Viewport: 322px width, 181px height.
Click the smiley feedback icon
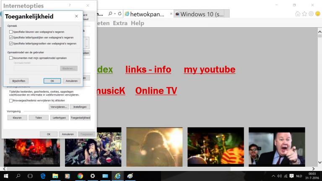(x=317, y=14)
